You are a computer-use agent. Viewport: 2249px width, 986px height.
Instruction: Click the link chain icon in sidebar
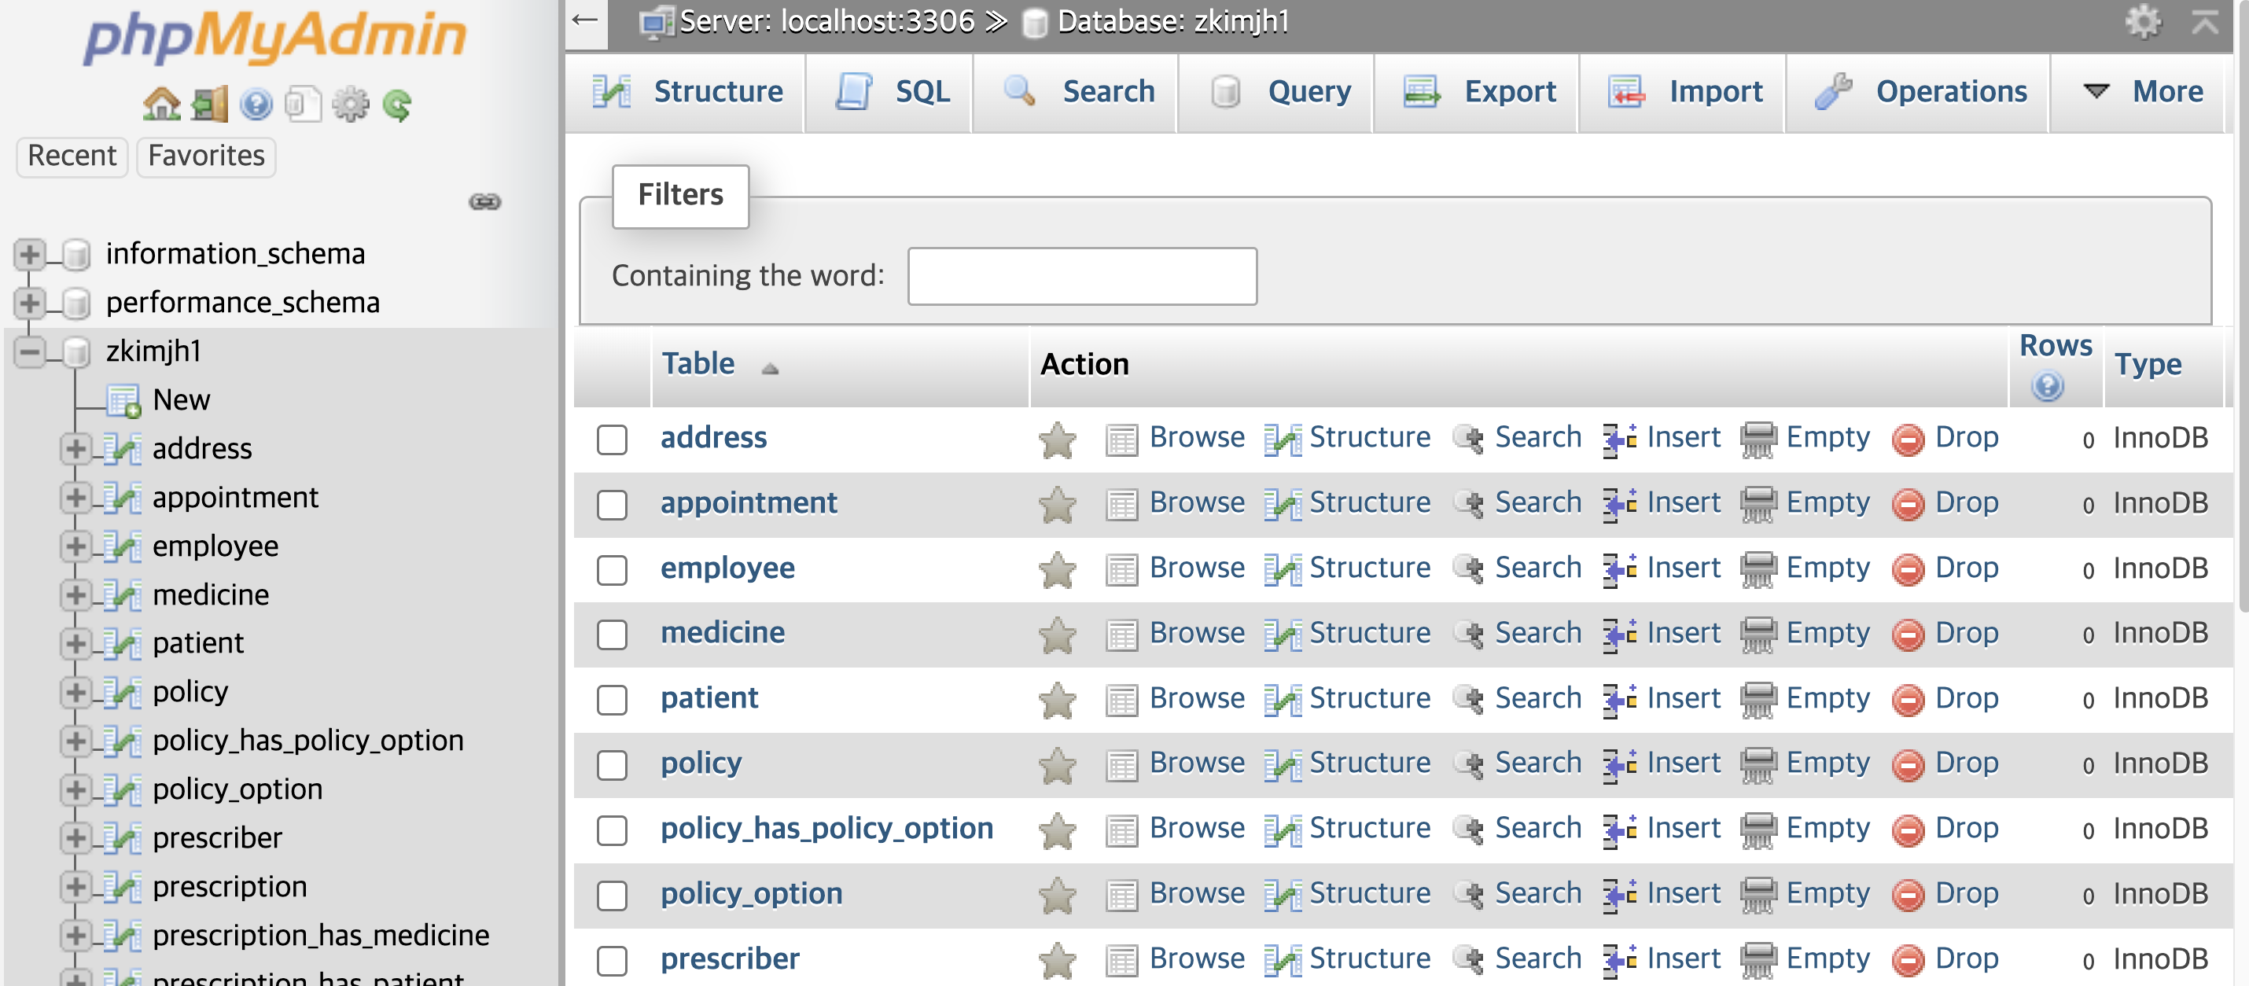(484, 202)
